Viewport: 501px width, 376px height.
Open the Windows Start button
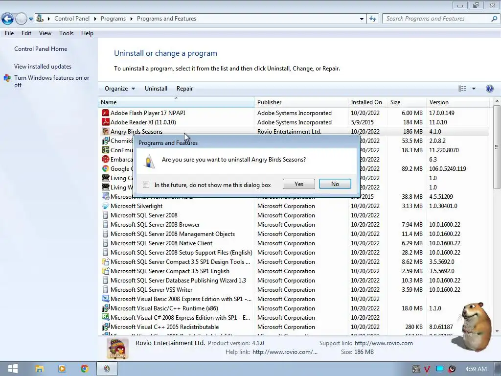[13, 369]
